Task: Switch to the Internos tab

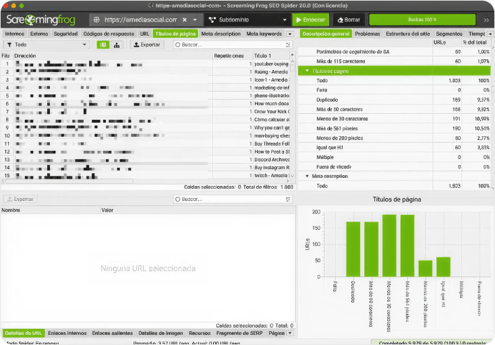Action: point(15,34)
